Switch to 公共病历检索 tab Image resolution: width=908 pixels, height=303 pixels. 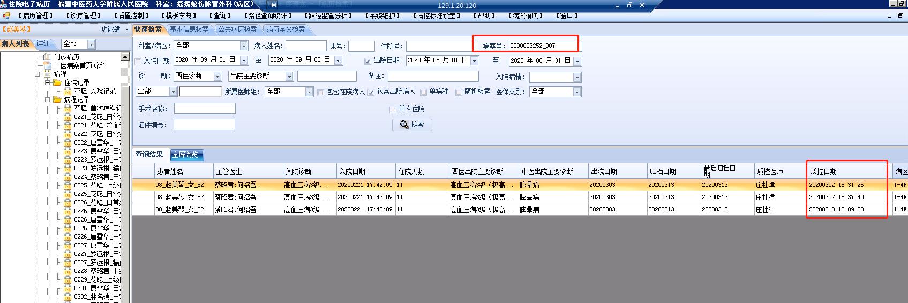[x=237, y=29]
